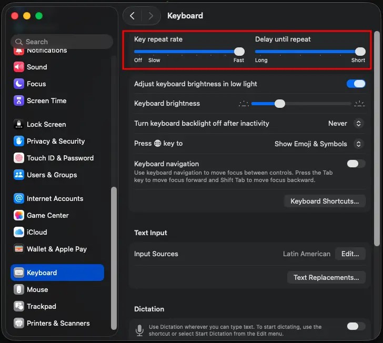Open Screen Time hourglass icon
The width and height of the screenshot is (383, 343).
click(x=19, y=100)
